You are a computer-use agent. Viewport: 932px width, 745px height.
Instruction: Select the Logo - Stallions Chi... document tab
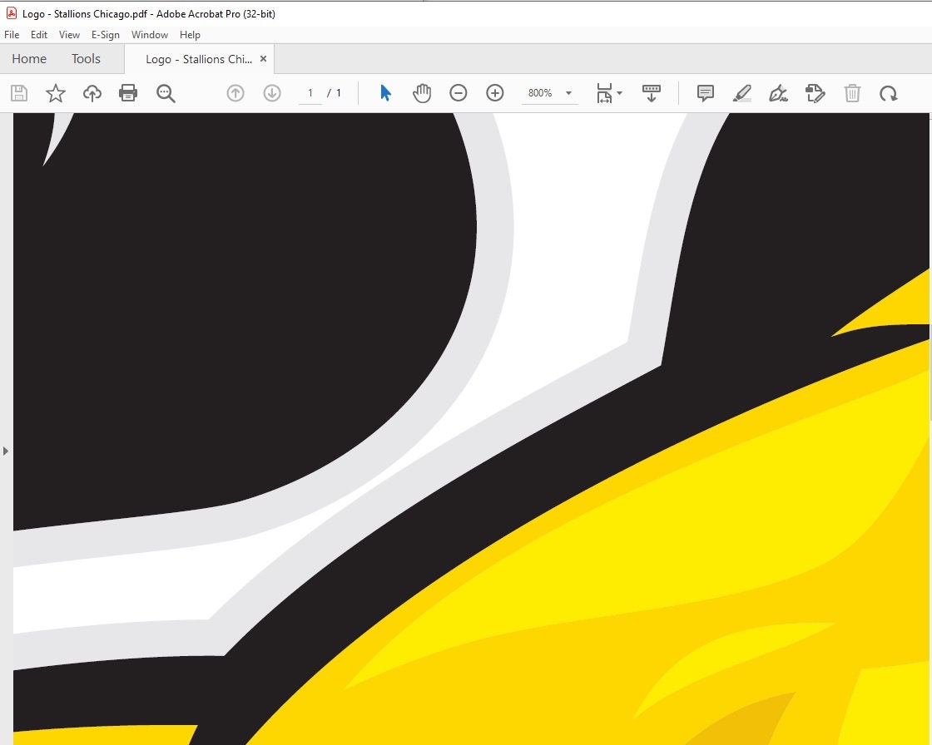pos(199,59)
